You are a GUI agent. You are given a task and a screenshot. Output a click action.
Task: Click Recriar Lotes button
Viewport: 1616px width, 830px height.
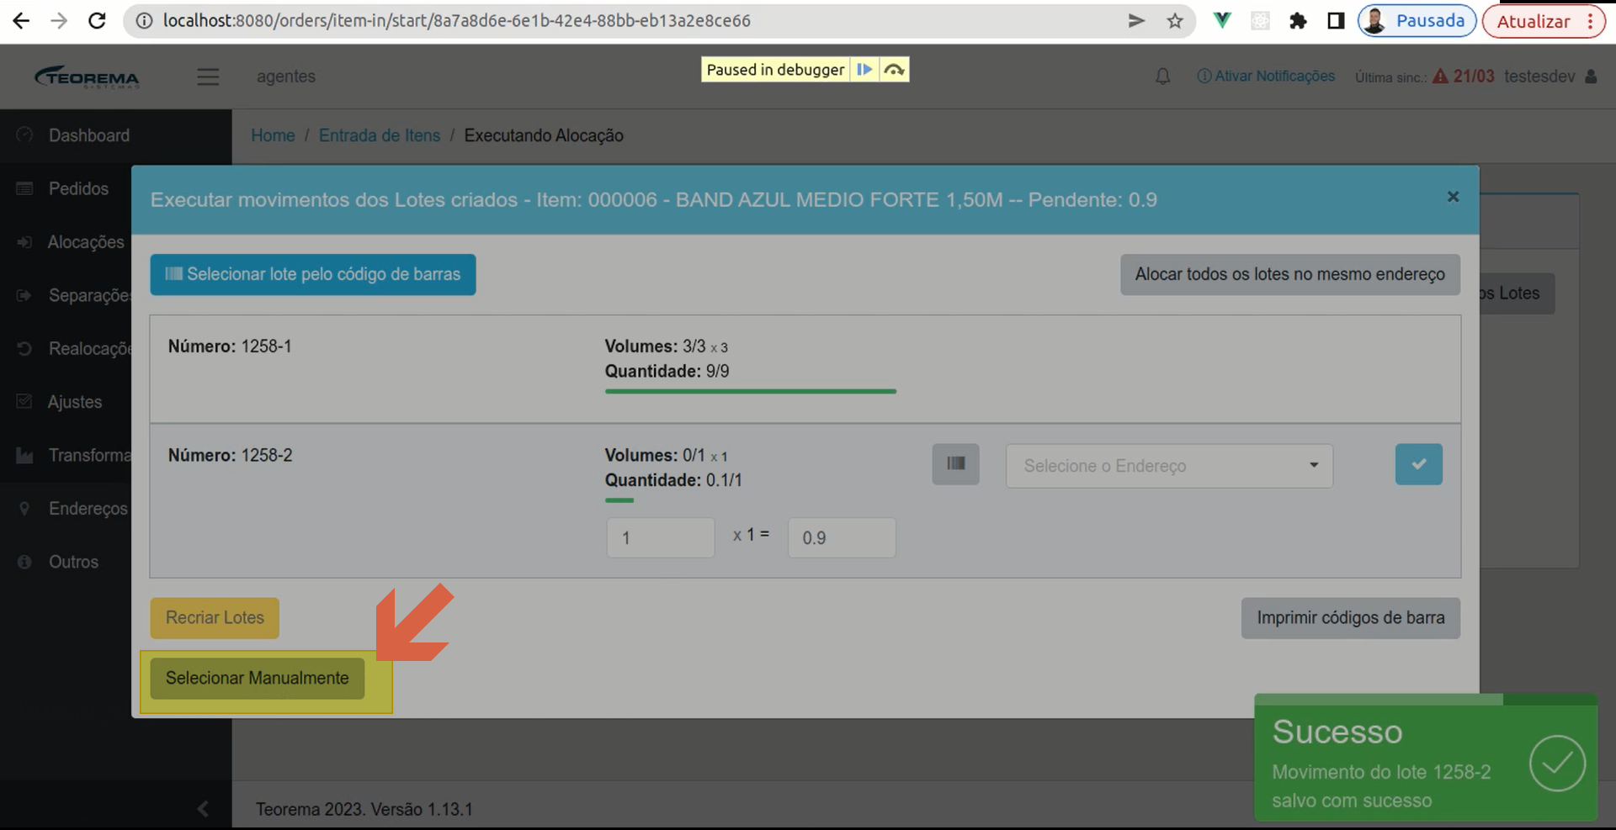coord(215,618)
